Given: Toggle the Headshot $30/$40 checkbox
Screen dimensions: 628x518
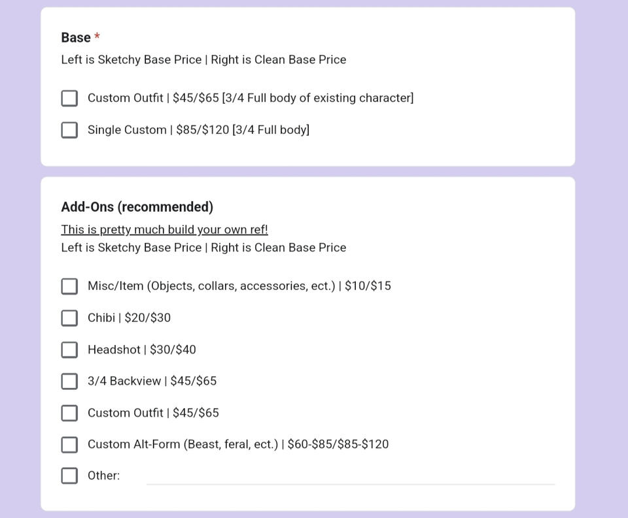Looking at the screenshot, I should click(x=69, y=349).
